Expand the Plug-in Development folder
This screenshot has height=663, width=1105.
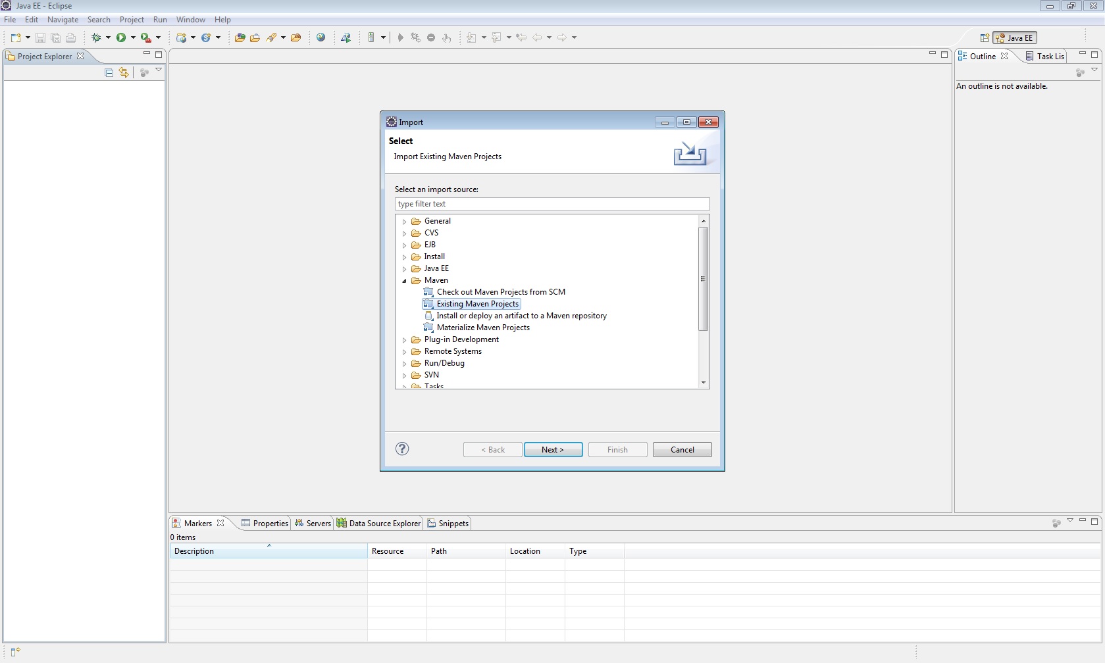tap(404, 340)
